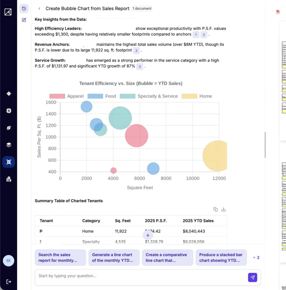286x290 pixels.
Task: Jump to bottom with the down arrow button
Action: (148, 235)
